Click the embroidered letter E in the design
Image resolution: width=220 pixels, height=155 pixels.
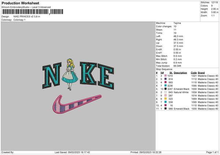(x=106, y=76)
